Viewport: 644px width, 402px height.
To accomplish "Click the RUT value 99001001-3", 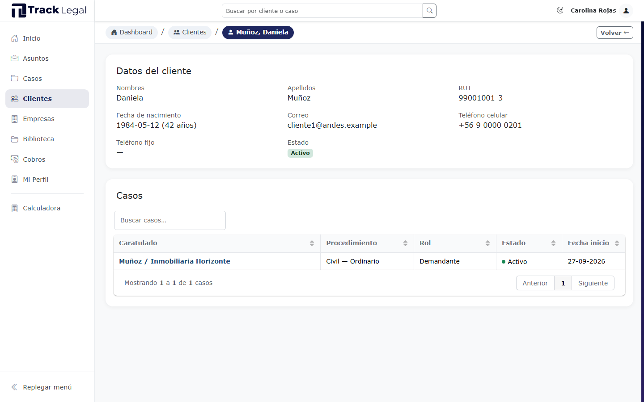I will pos(480,98).
